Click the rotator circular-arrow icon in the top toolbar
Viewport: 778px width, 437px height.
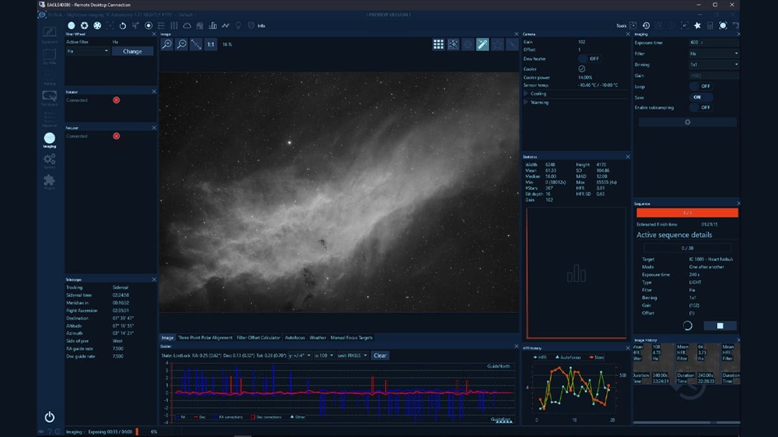tap(123, 26)
